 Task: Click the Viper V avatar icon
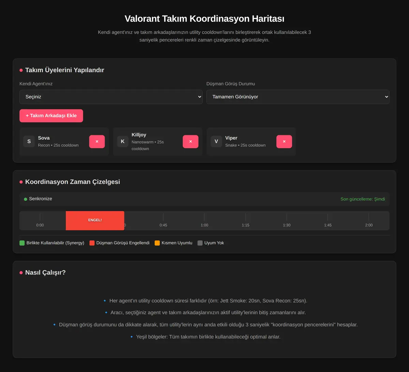tap(216, 141)
